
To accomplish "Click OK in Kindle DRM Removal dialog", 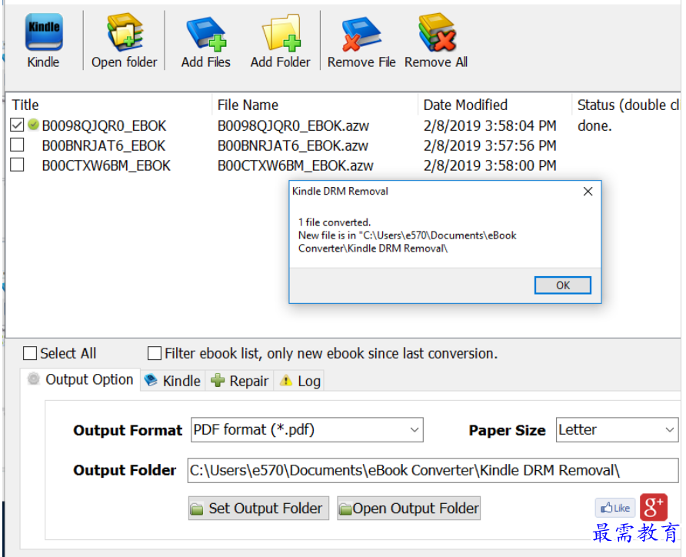I will click(x=563, y=285).
